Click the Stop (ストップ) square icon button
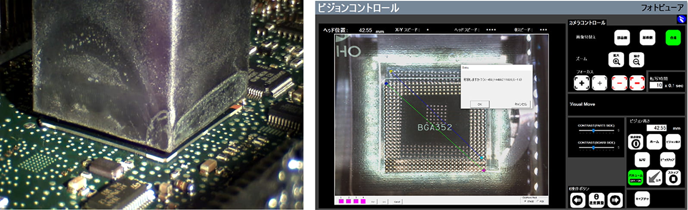 coord(673,177)
